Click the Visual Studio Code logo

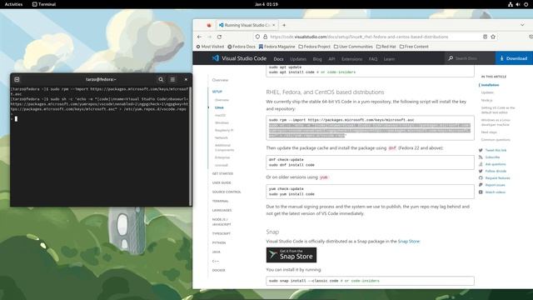click(x=239, y=58)
